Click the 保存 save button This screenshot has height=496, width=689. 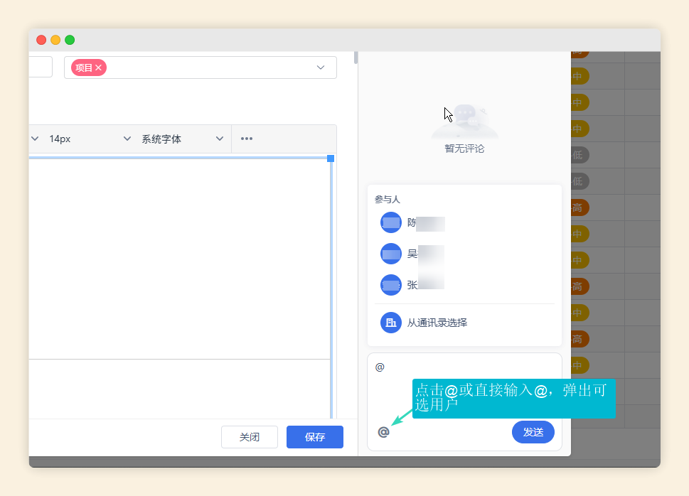pyautogui.click(x=314, y=436)
